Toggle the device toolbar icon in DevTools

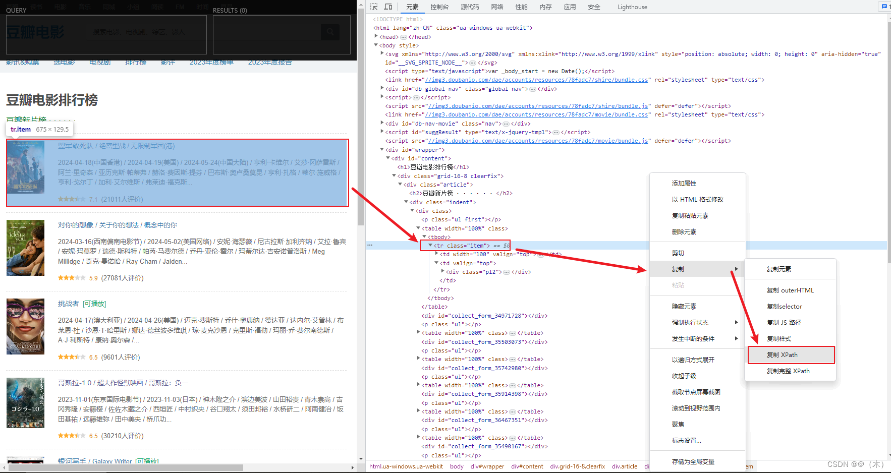point(388,7)
